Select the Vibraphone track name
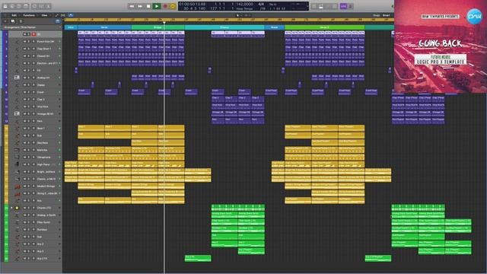 [x=44, y=158]
